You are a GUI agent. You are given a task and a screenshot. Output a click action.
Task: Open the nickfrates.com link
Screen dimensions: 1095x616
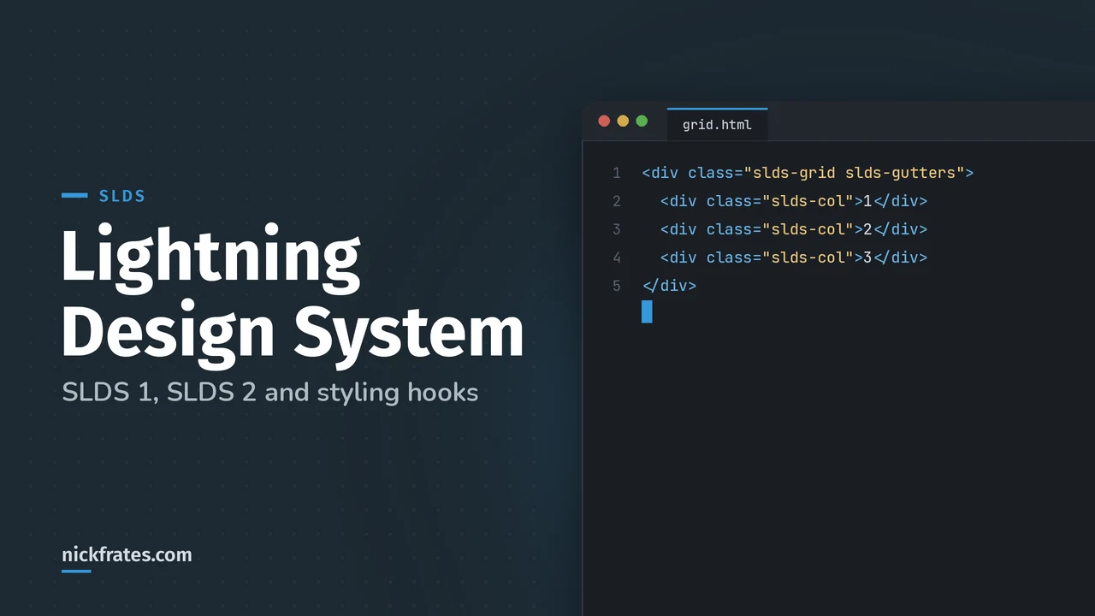(x=127, y=554)
